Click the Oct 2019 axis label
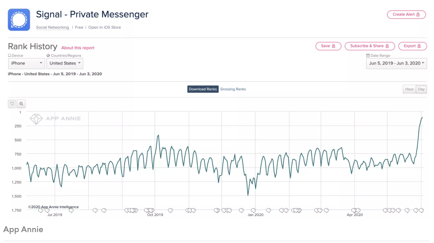The image size is (434, 243). tap(155, 215)
